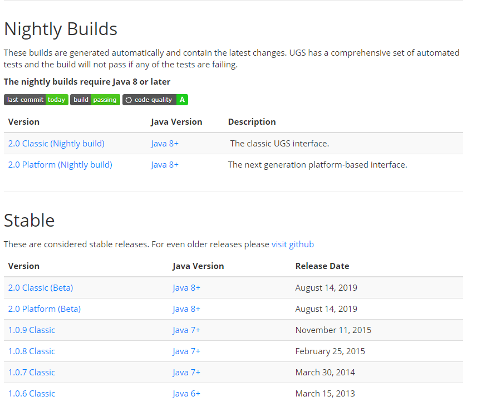Click the last commit today badge
Image resolution: width=477 pixels, height=416 pixels.
[x=36, y=100]
